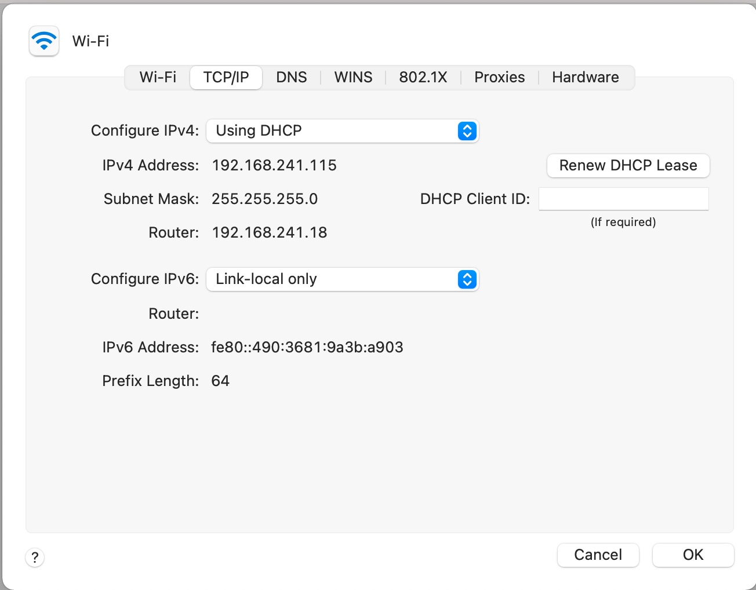The image size is (756, 590).
Task: Open the Configure IPv6 dropdown
Action: pyautogui.click(x=342, y=279)
